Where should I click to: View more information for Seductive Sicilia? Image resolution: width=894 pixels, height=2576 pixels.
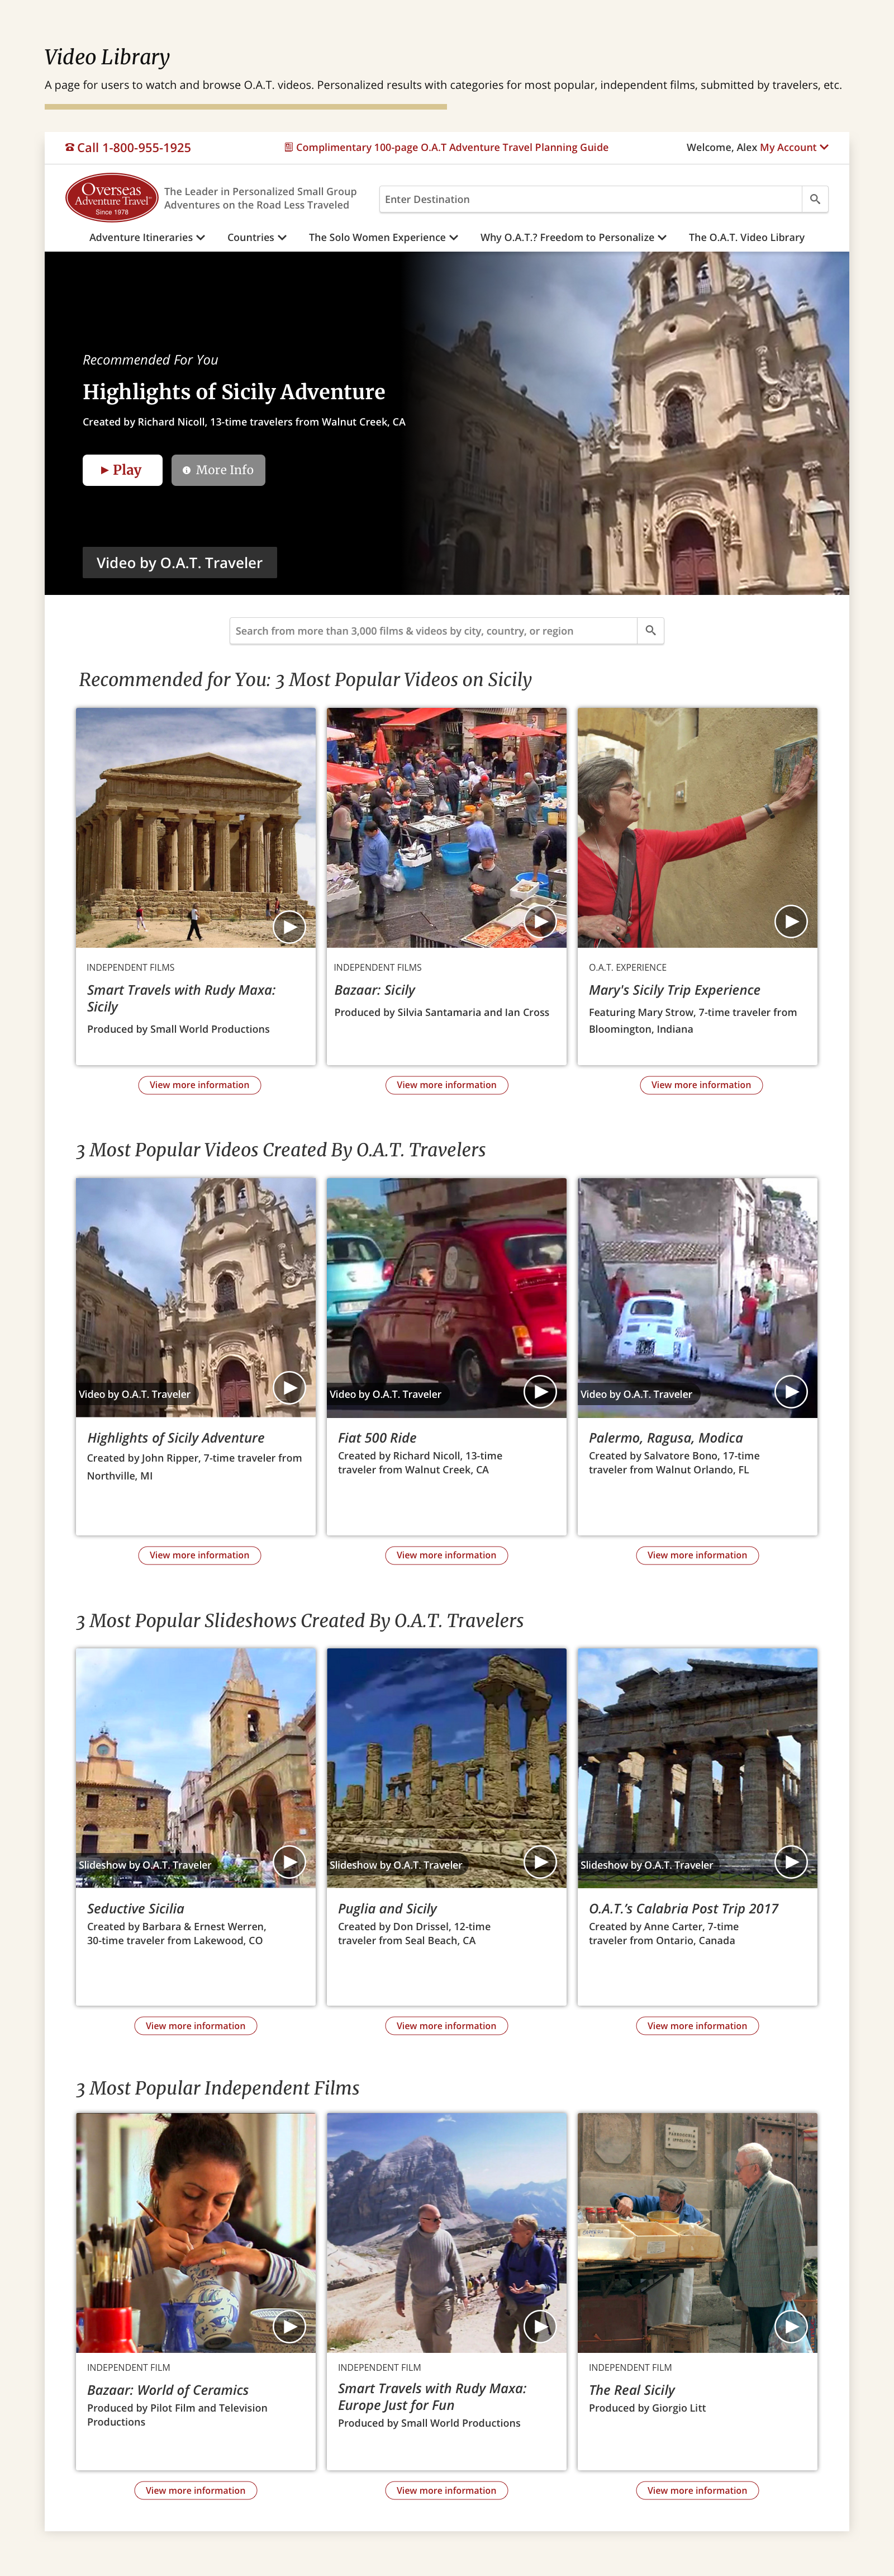click(196, 2026)
